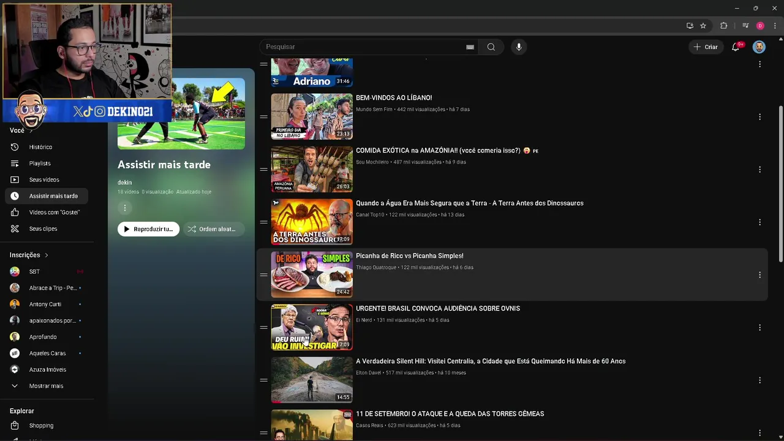Image resolution: width=784 pixels, height=441 pixels.
Task: Open Vídeos com "Gostei" in sidebar
Action: tap(48, 213)
